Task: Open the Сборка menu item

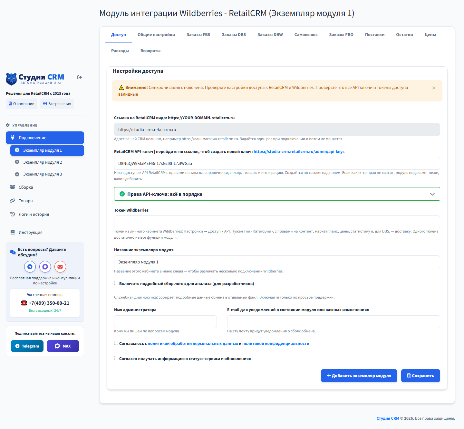Action: [45, 187]
